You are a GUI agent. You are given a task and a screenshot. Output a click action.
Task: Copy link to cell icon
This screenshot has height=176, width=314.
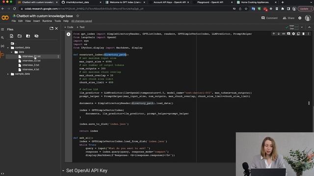tap(284, 34)
